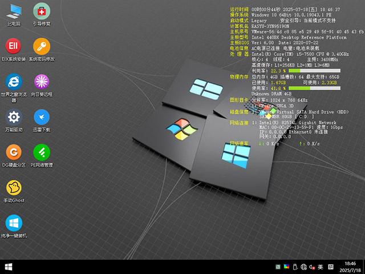Click the download speed "↓: 0 K/s"
Screen dimensions: 365x274
(x=269, y=144)
